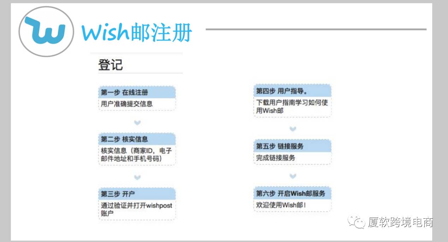Select the 第二步 核实信息 step header

(137, 139)
